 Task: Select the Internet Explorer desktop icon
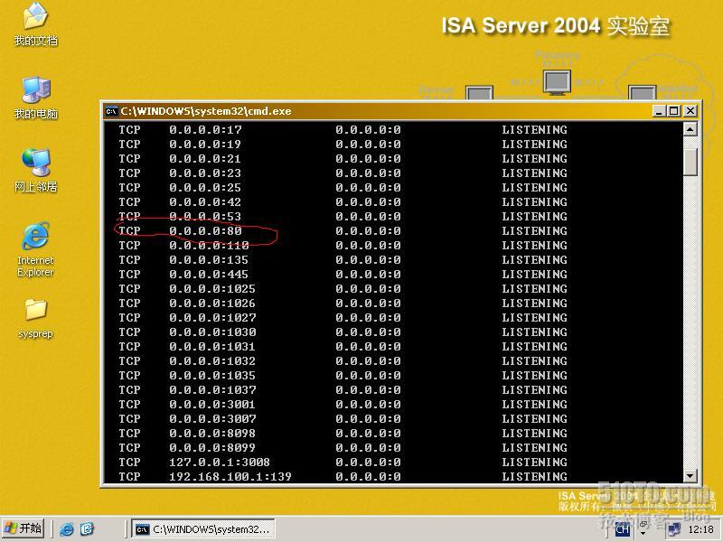(x=35, y=249)
